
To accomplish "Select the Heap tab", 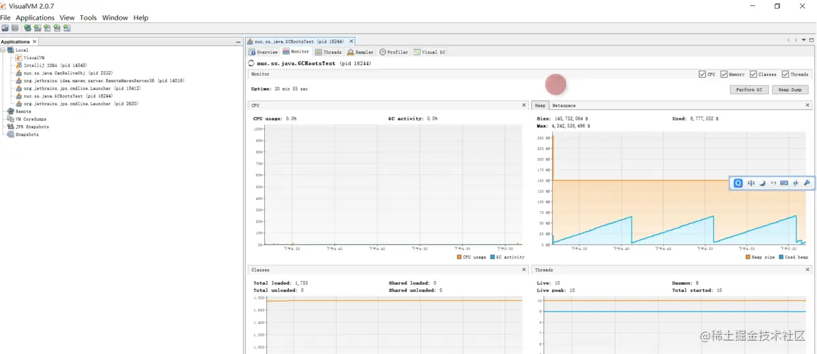I will [x=540, y=105].
